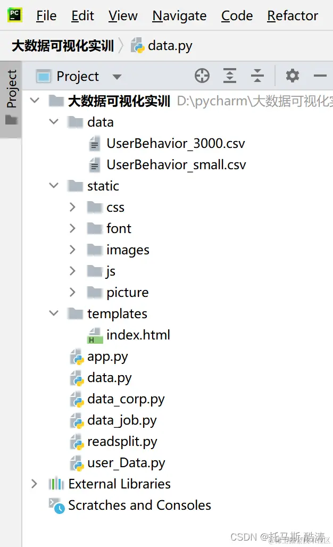Expand the js folder
Screen dimensions: 333x547
72,271
